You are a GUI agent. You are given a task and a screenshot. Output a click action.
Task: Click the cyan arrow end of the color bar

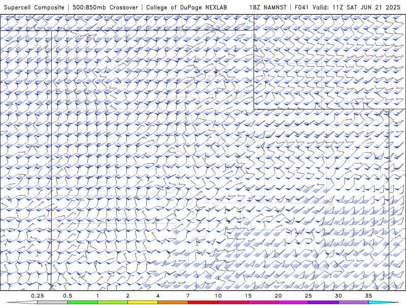click(x=384, y=302)
